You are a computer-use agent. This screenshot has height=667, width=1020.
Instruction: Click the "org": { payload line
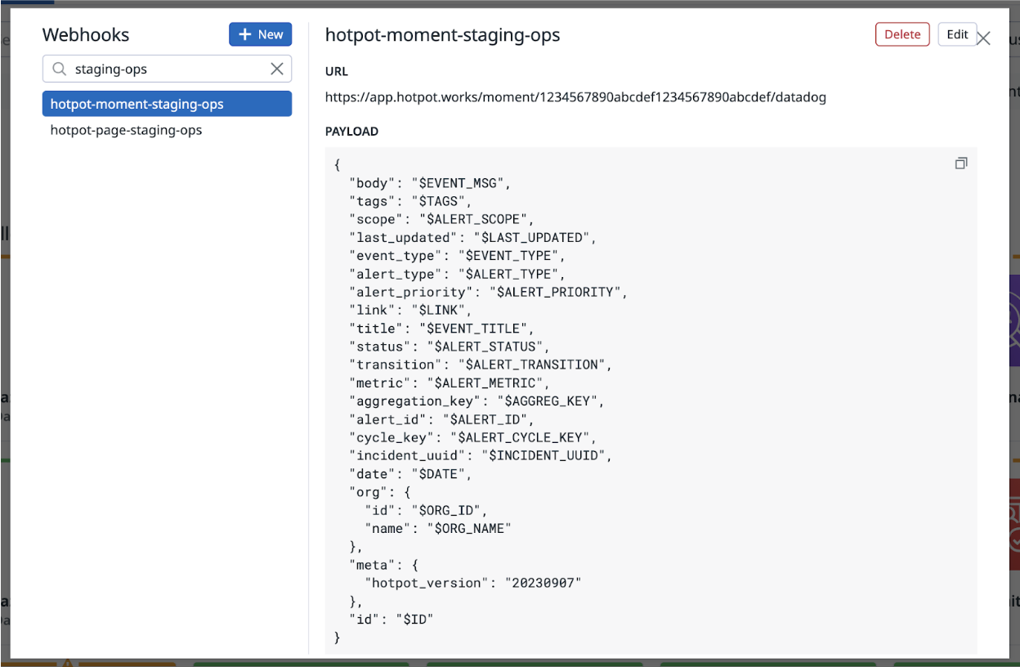pyautogui.click(x=379, y=492)
